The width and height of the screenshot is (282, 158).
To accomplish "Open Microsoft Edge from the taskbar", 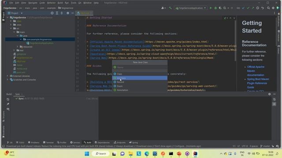I will (147, 154).
